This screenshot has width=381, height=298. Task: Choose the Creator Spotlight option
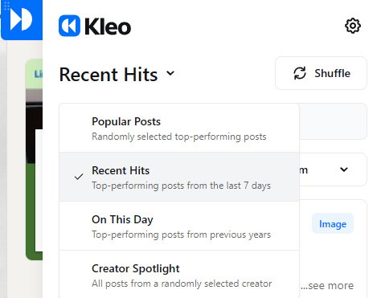click(179, 275)
